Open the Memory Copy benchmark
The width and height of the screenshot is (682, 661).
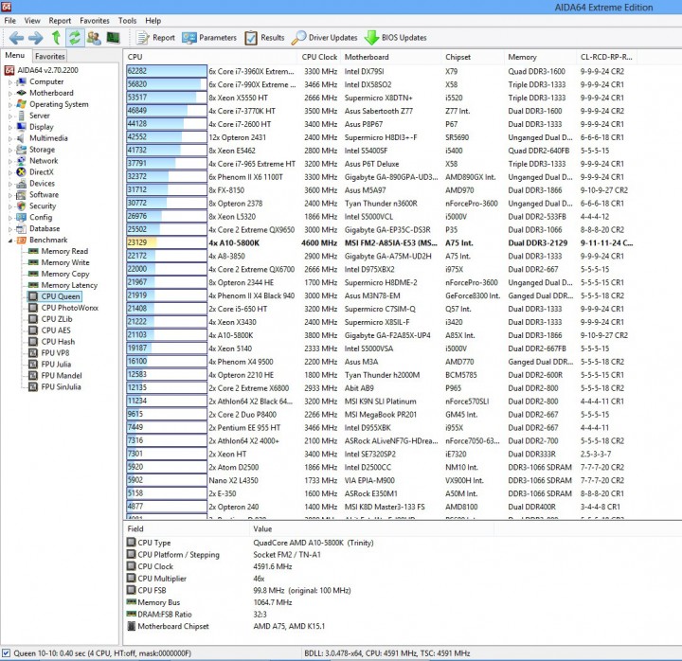[x=59, y=274]
